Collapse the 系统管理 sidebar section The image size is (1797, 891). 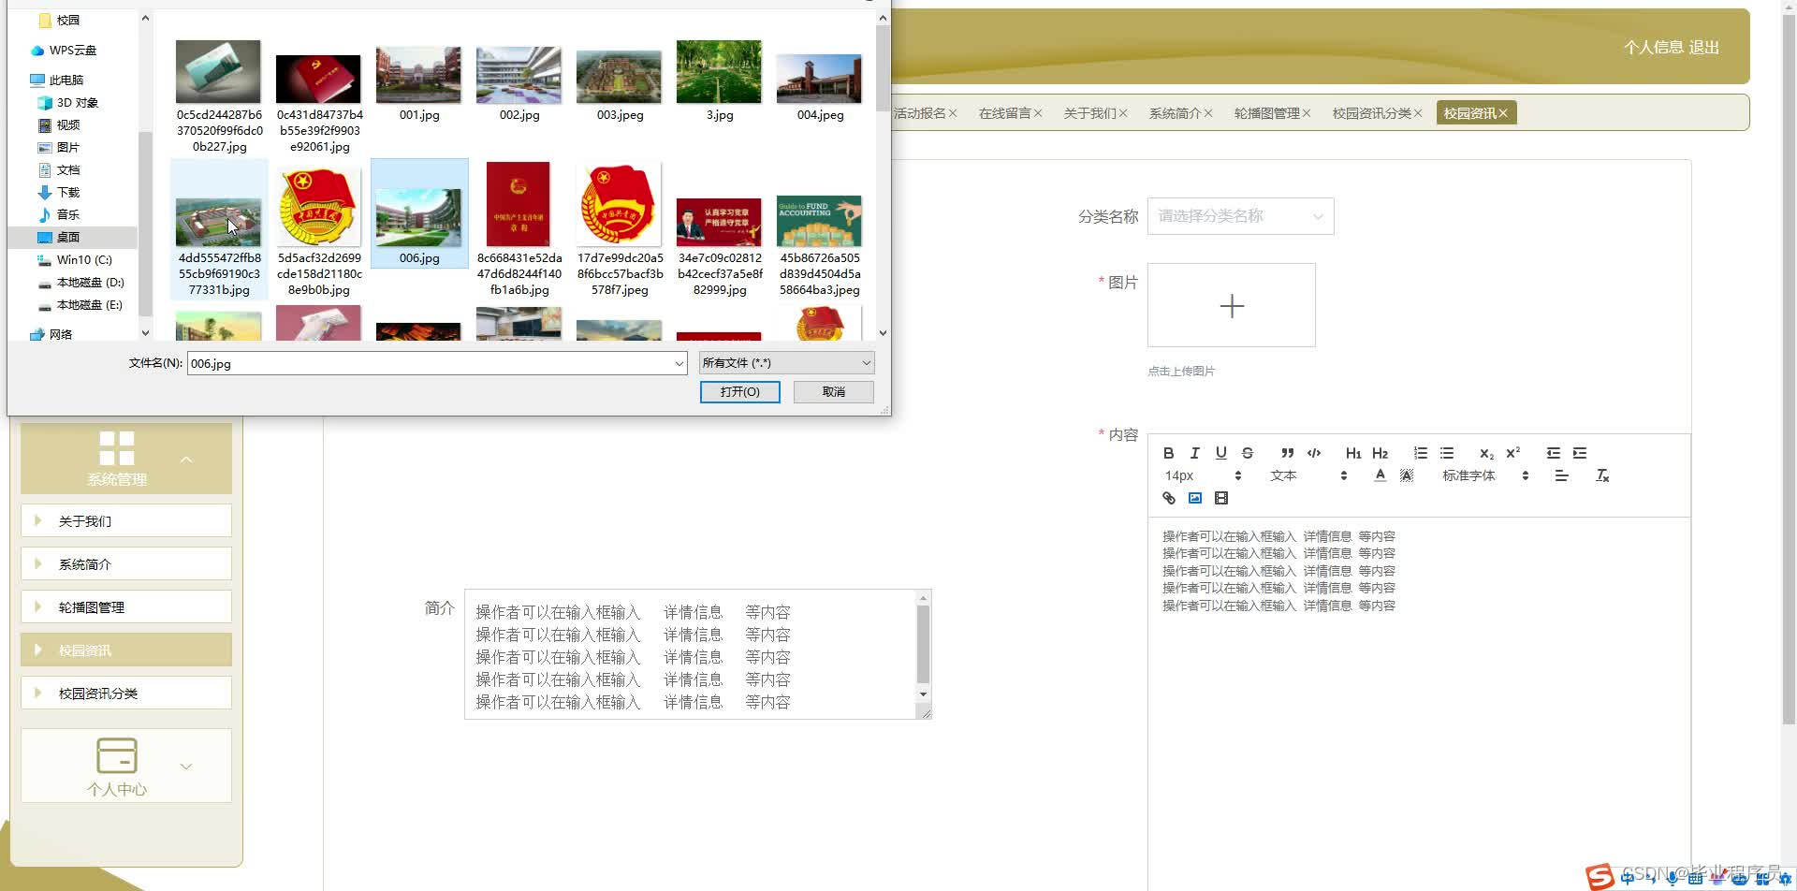coord(126,459)
